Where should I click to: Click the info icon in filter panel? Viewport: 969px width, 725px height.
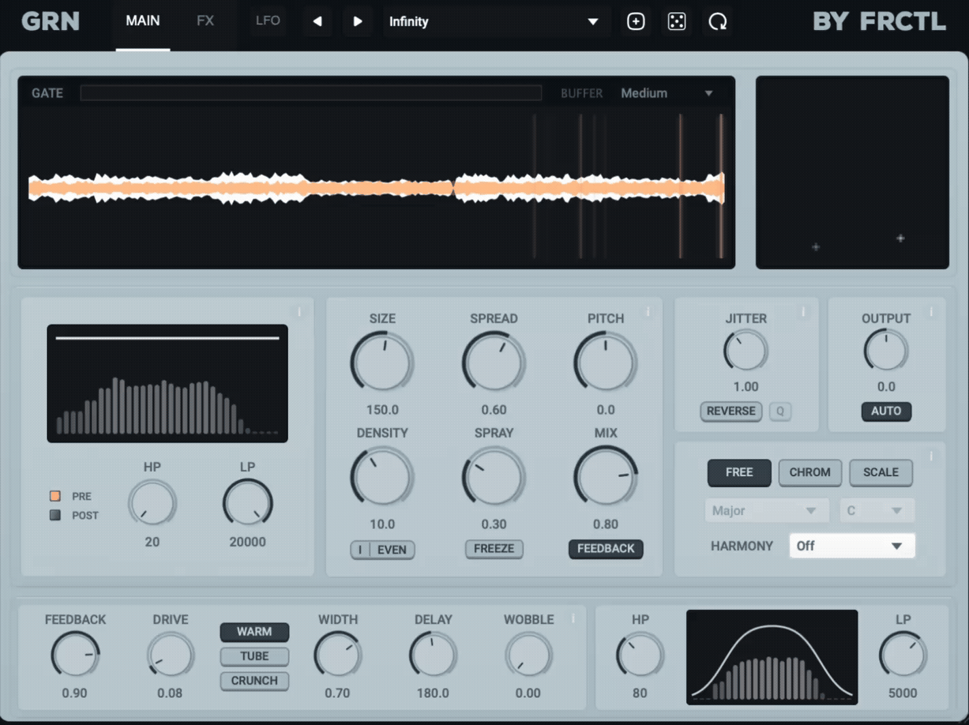pos(298,312)
